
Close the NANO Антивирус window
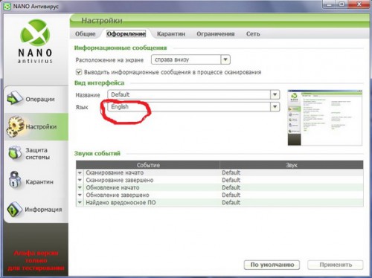click(359, 4)
